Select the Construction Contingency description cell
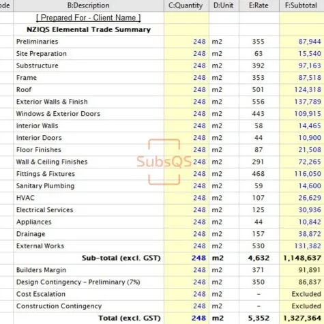324x324 pixels. click(89, 306)
